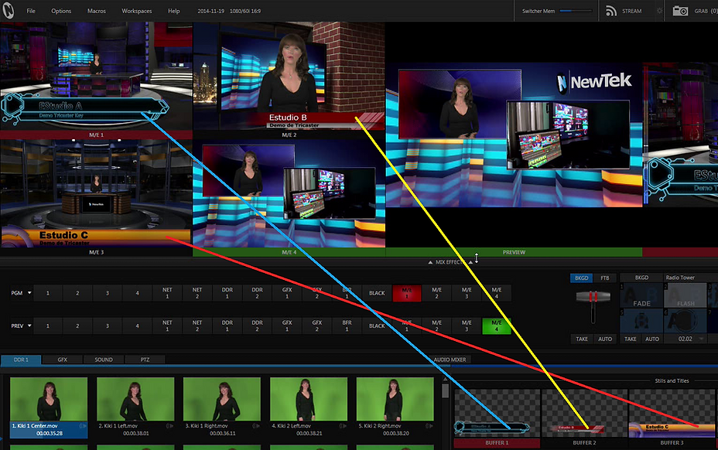Click the NewTek logo icon
Screen dimensions: 718x450
[x=9, y=11]
